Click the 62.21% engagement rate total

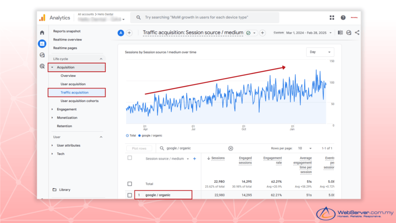pos(276,182)
